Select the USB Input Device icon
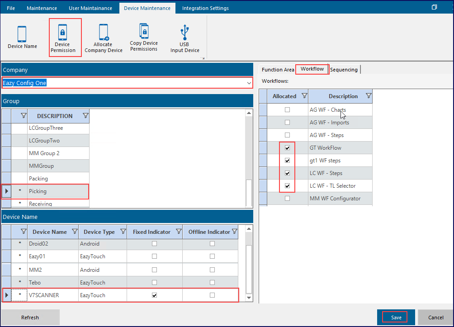This screenshot has height=327, width=454. coord(184,36)
